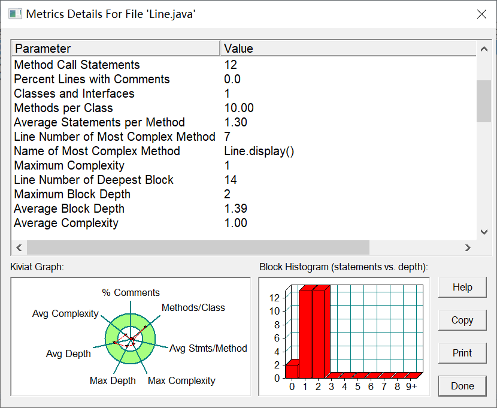Click the application icon in title bar
The width and height of the screenshot is (497, 408).
15,14
